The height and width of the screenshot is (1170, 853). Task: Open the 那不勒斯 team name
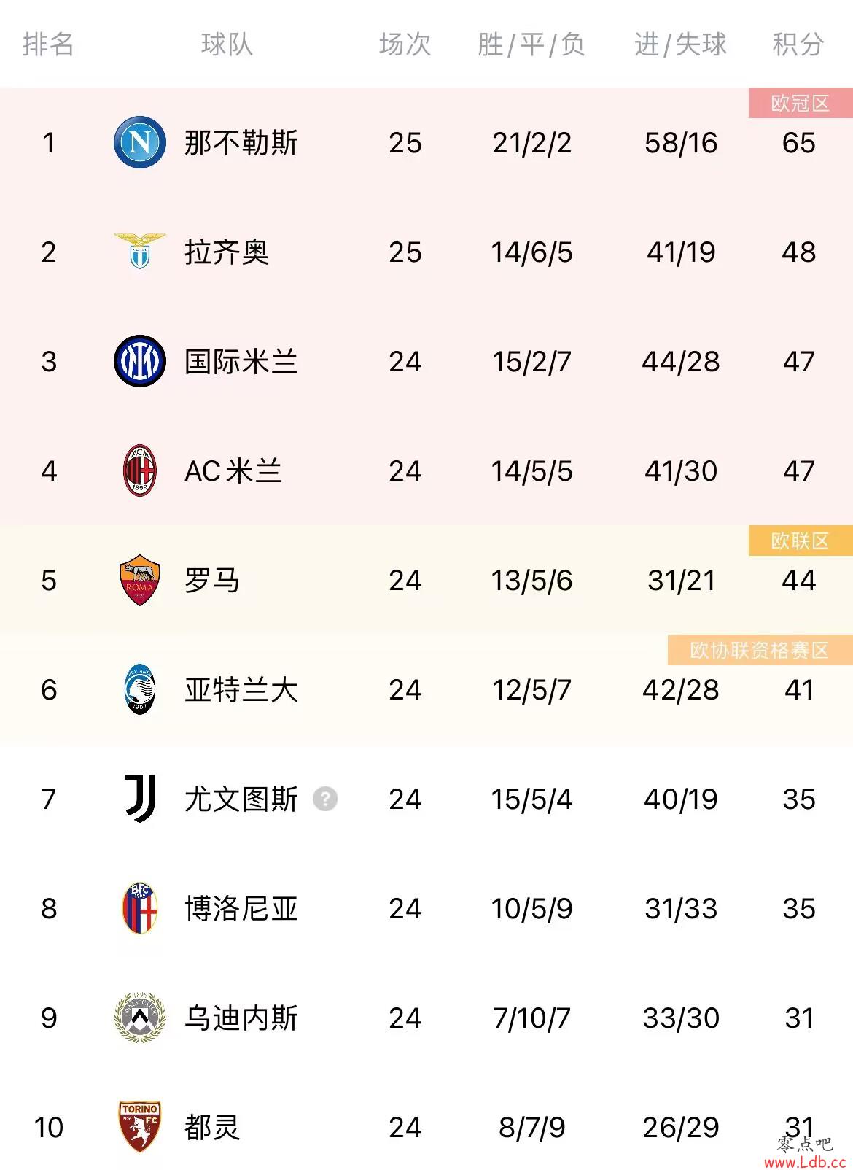241,143
